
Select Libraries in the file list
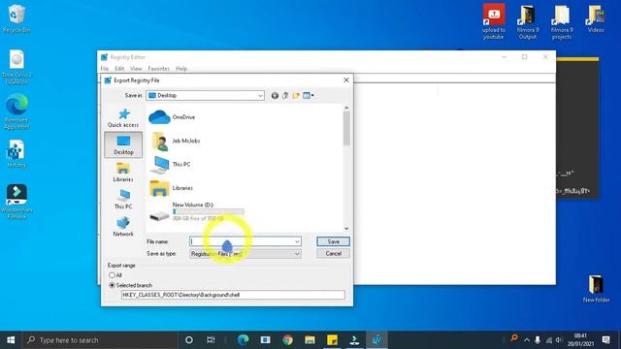171,188
